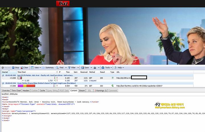Sort by the Received column header
205x132 pixels.
(84, 72)
